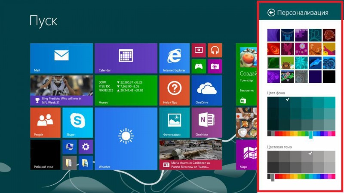
Task: Open the OneNote tile
Action: 207,123
